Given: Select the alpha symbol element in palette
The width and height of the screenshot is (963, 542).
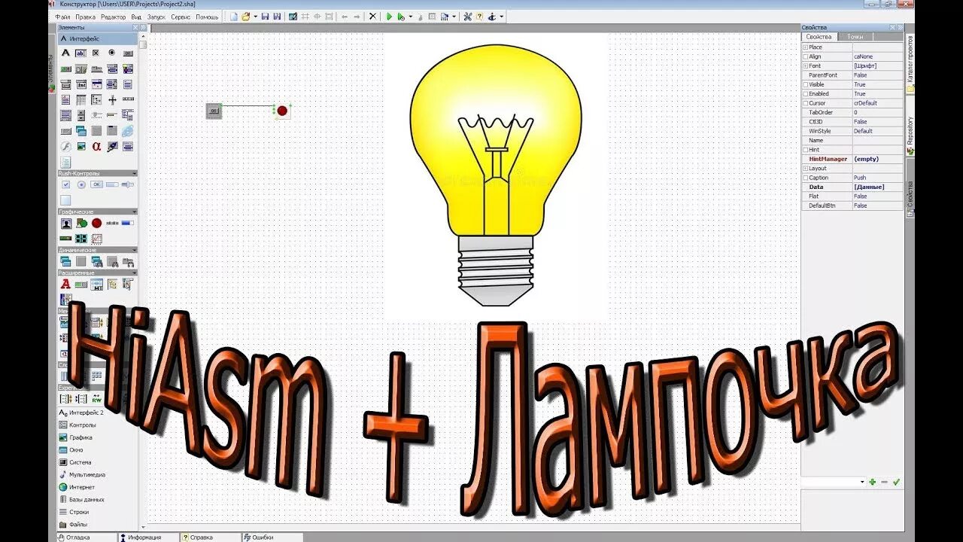Looking at the screenshot, I should pyautogui.click(x=96, y=147).
